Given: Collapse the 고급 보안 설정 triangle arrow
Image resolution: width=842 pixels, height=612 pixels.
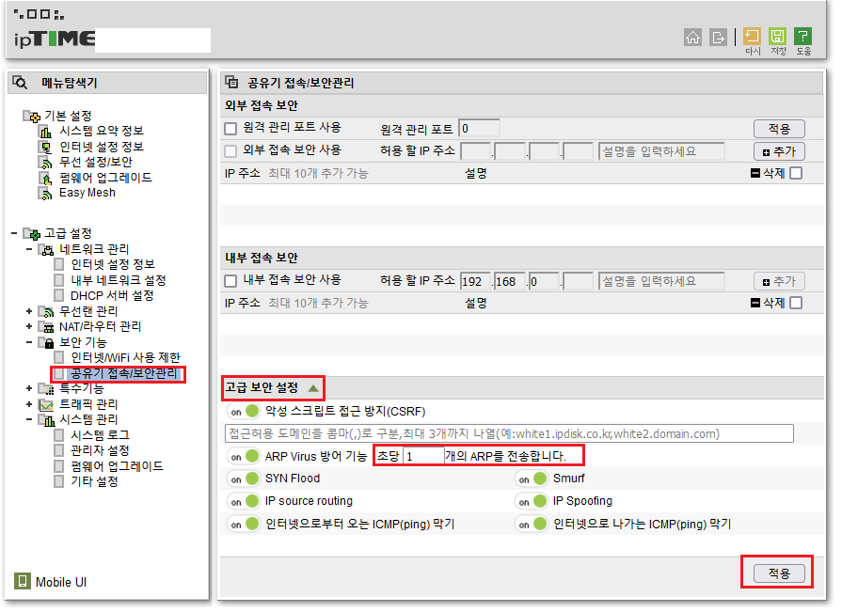Looking at the screenshot, I should 313,387.
